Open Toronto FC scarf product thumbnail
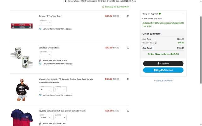The height and width of the screenshot is (126, 202). coord(21,26)
